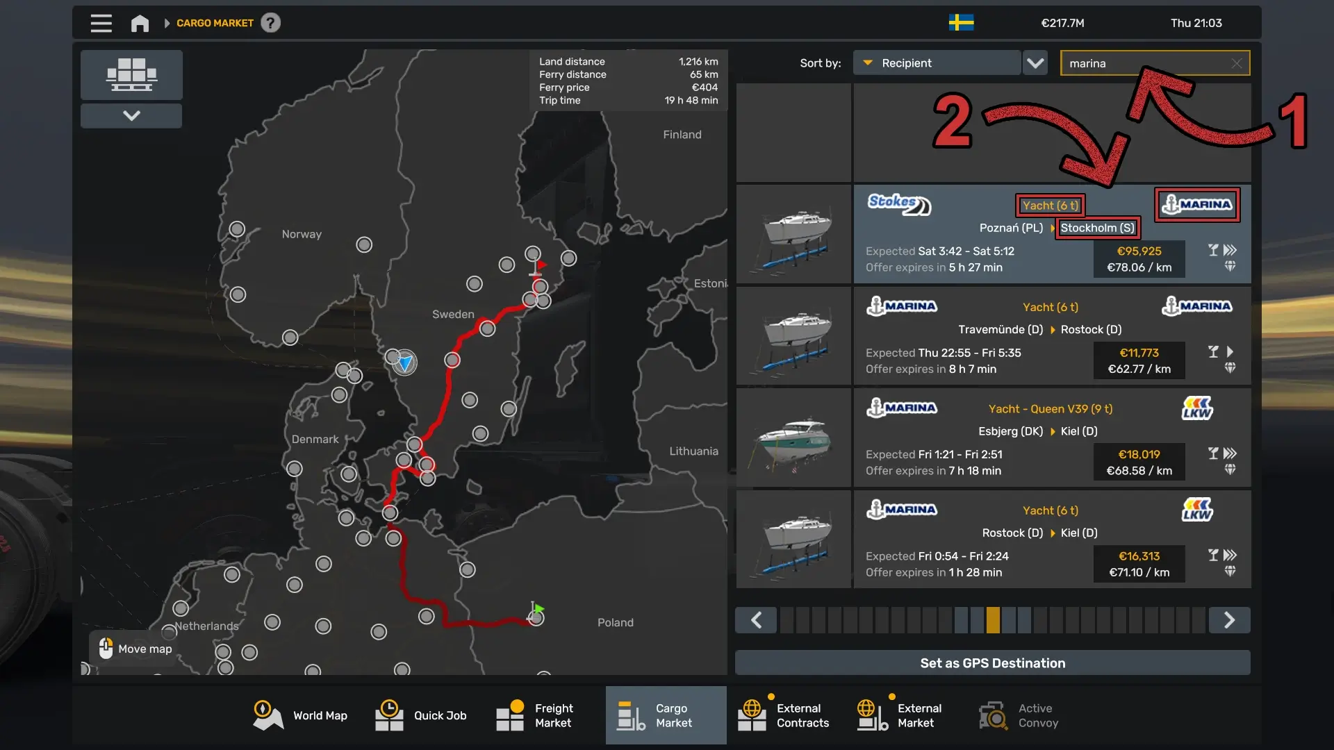
Task: Open the Sort by Recipient dropdown
Action: 937,63
